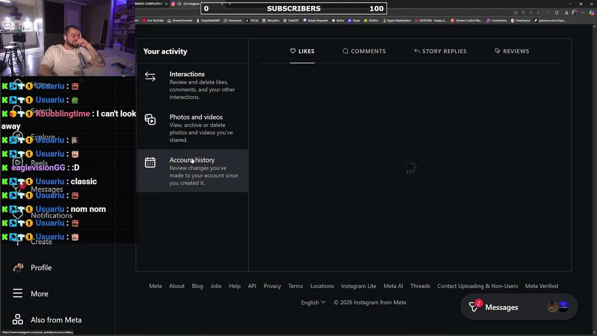Image resolution: width=597 pixels, height=336 pixels.
Task: Click the Privacy footer link
Action: 272,286
